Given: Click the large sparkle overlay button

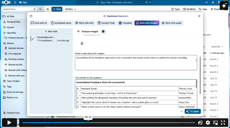Looking at the screenshot, I should pyautogui.click(x=224, y=6).
